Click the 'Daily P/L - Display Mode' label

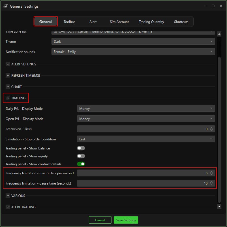[24, 109]
